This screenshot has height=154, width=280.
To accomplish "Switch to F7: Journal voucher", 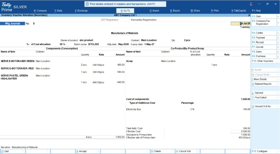I will [264, 47].
